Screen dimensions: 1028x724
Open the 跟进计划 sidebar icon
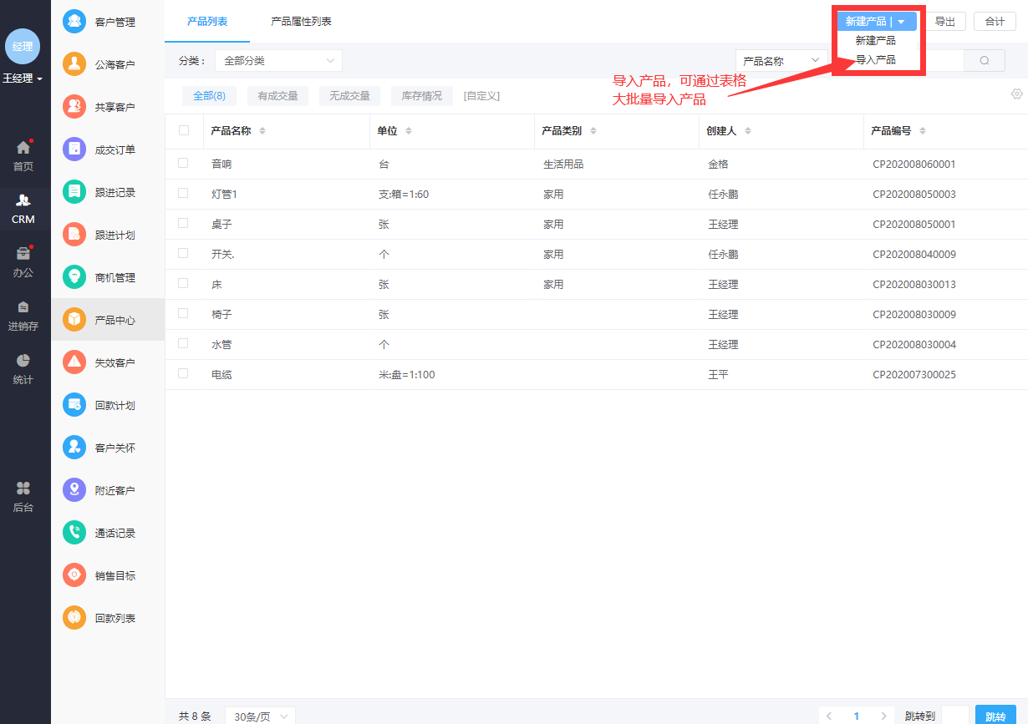click(74, 234)
